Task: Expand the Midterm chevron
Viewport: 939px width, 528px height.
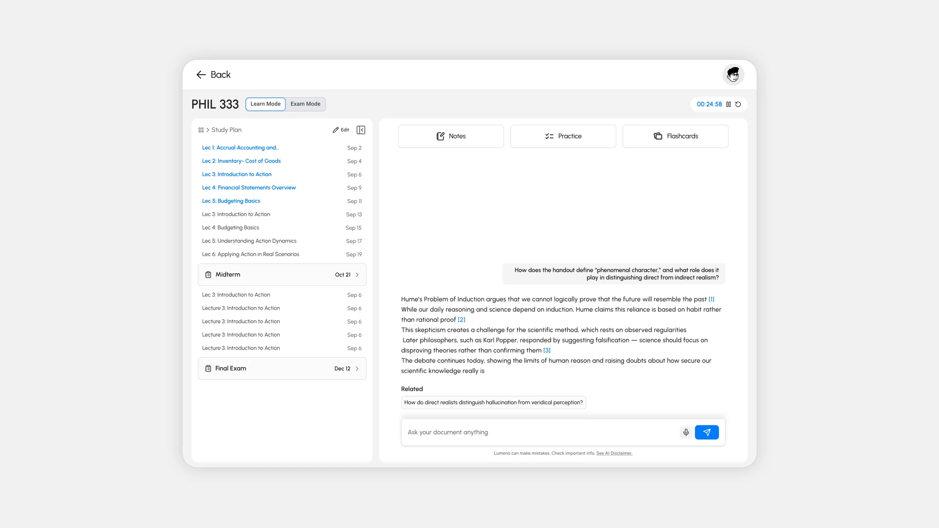Action: click(x=358, y=275)
